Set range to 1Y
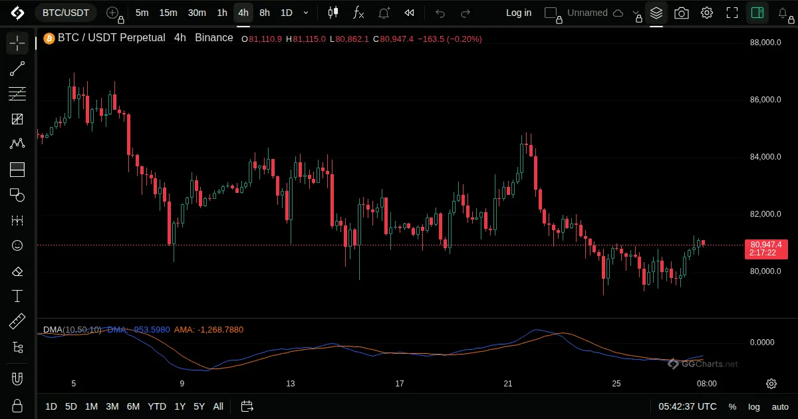Image resolution: width=798 pixels, height=419 pixels. pos(180,406)
